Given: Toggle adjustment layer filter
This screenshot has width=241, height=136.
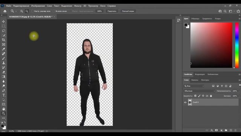Looking at the screenshot, I should point(218,86).
